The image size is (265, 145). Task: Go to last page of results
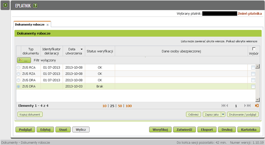(x=249, y=106)
